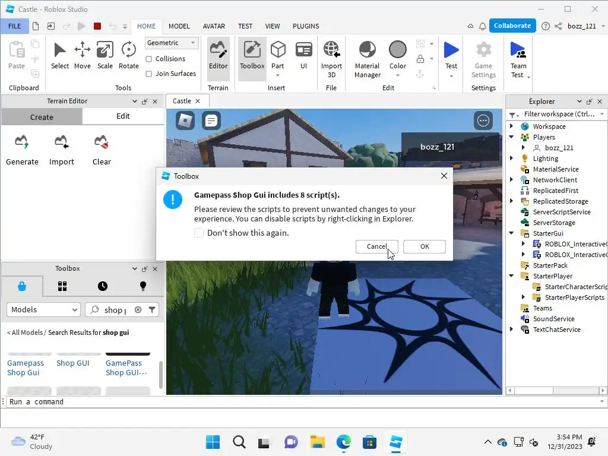Open the viewport more options button
The height and width of the screenshot is (456, 608).
483,121
